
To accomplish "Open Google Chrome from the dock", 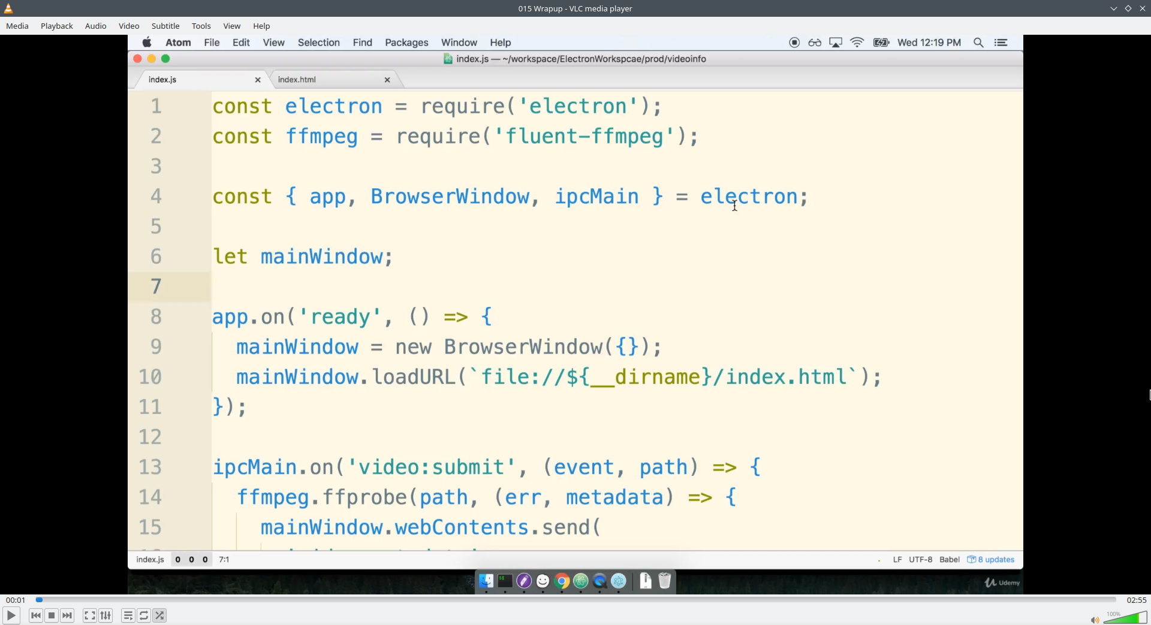I will coord(562,581).
